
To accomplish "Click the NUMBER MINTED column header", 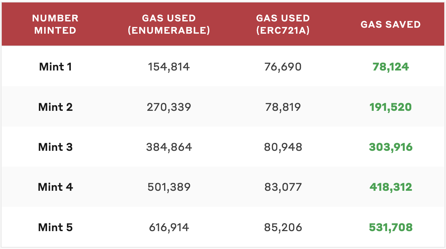I will (55, 24).
